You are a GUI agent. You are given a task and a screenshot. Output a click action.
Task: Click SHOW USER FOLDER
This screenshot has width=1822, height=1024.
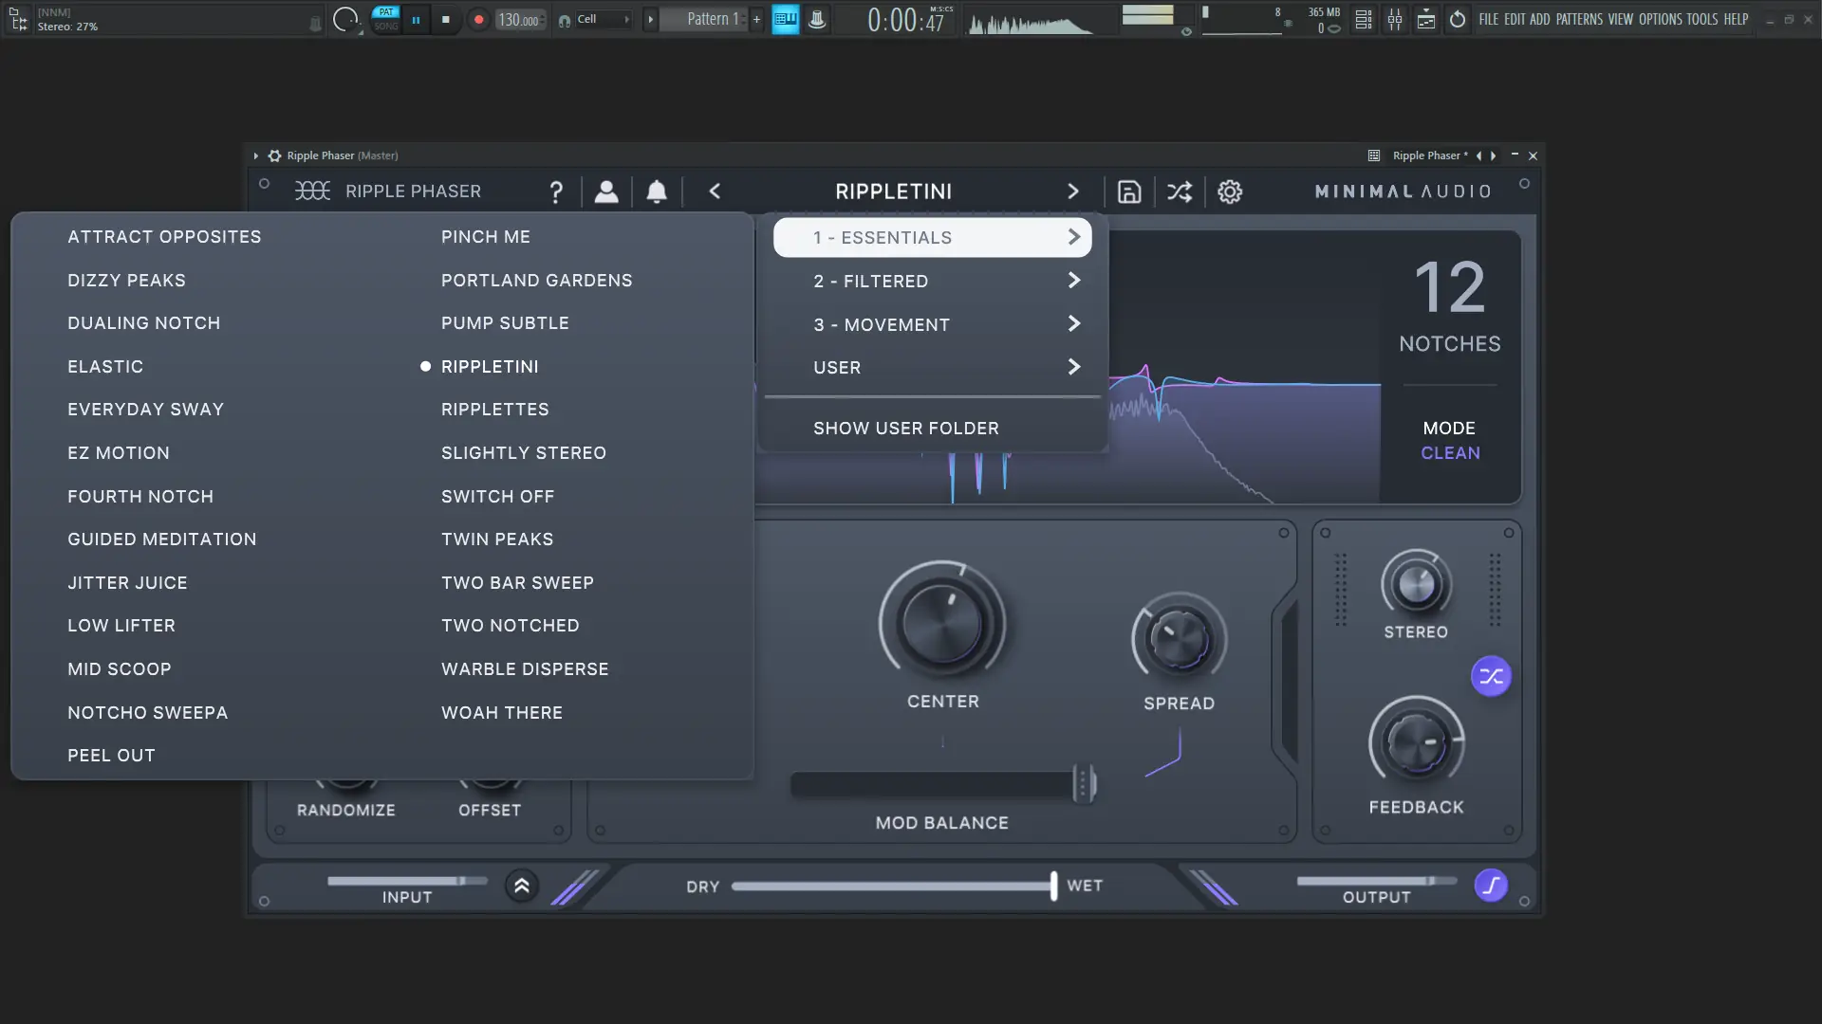(905, 429)
